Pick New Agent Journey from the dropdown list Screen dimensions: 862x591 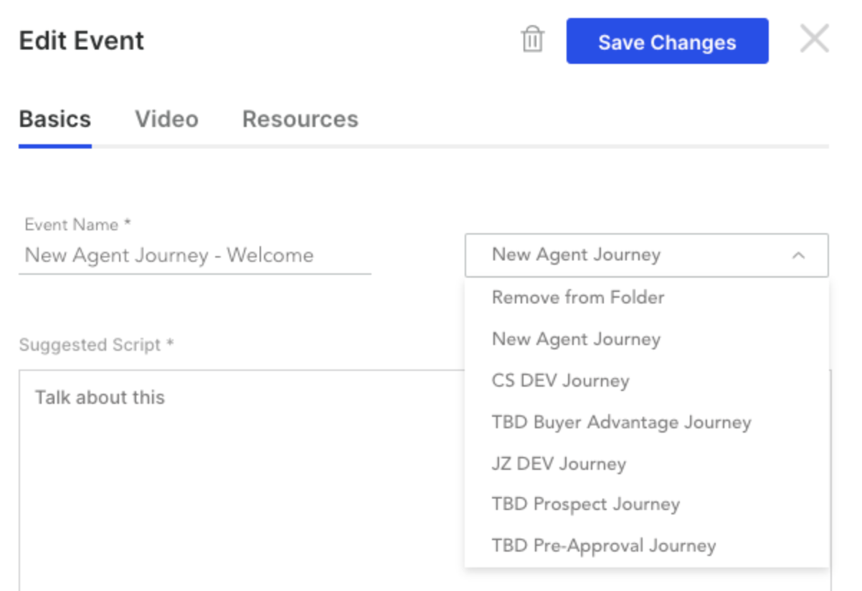point(646,339)
